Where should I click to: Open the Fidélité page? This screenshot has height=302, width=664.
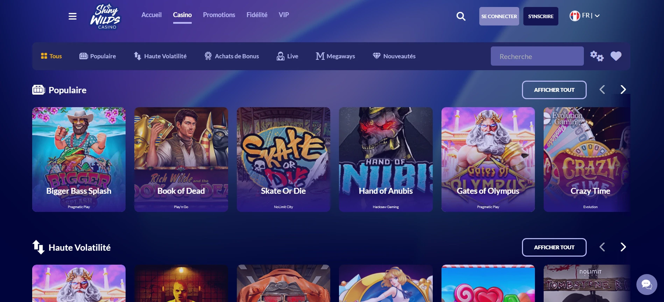(257, 15)
